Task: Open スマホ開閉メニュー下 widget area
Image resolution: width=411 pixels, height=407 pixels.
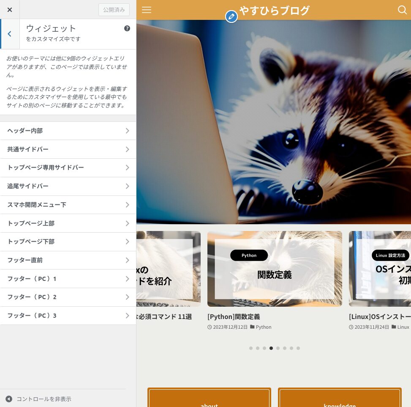Action: (68, 205)
